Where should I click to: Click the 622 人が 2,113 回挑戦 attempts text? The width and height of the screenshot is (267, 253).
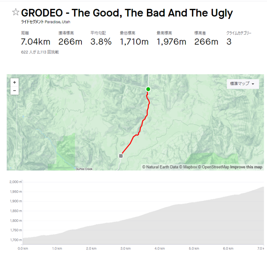(x=40, y=52)
